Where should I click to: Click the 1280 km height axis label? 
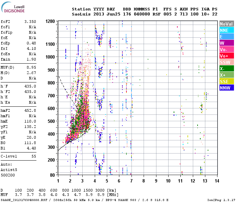(x=50, y=21)
